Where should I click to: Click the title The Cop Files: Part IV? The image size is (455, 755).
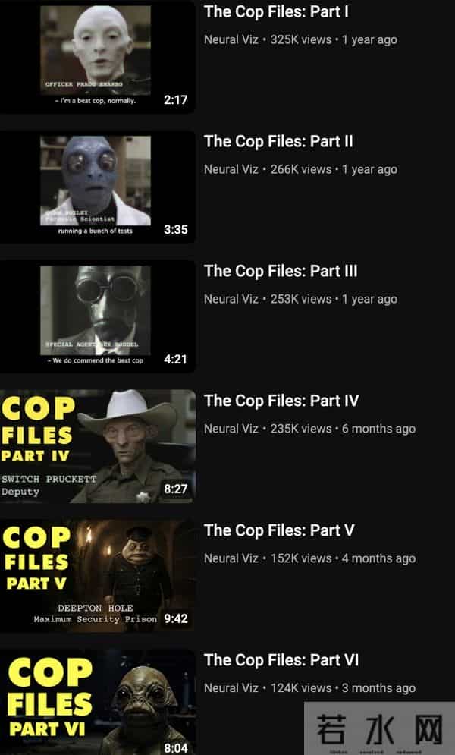(281, 401)
